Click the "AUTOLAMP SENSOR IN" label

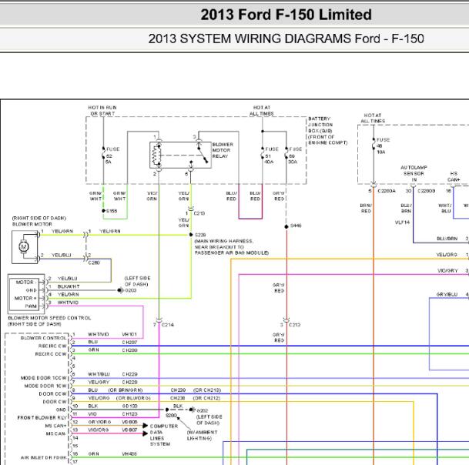[x=414, y=173]
